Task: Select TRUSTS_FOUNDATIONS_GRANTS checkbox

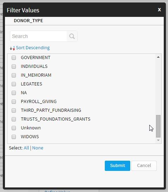Action: pyautogui.click(x=14, y=119)
